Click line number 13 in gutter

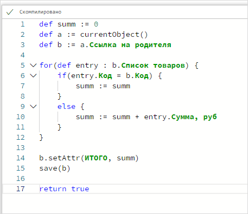point(21,148)
